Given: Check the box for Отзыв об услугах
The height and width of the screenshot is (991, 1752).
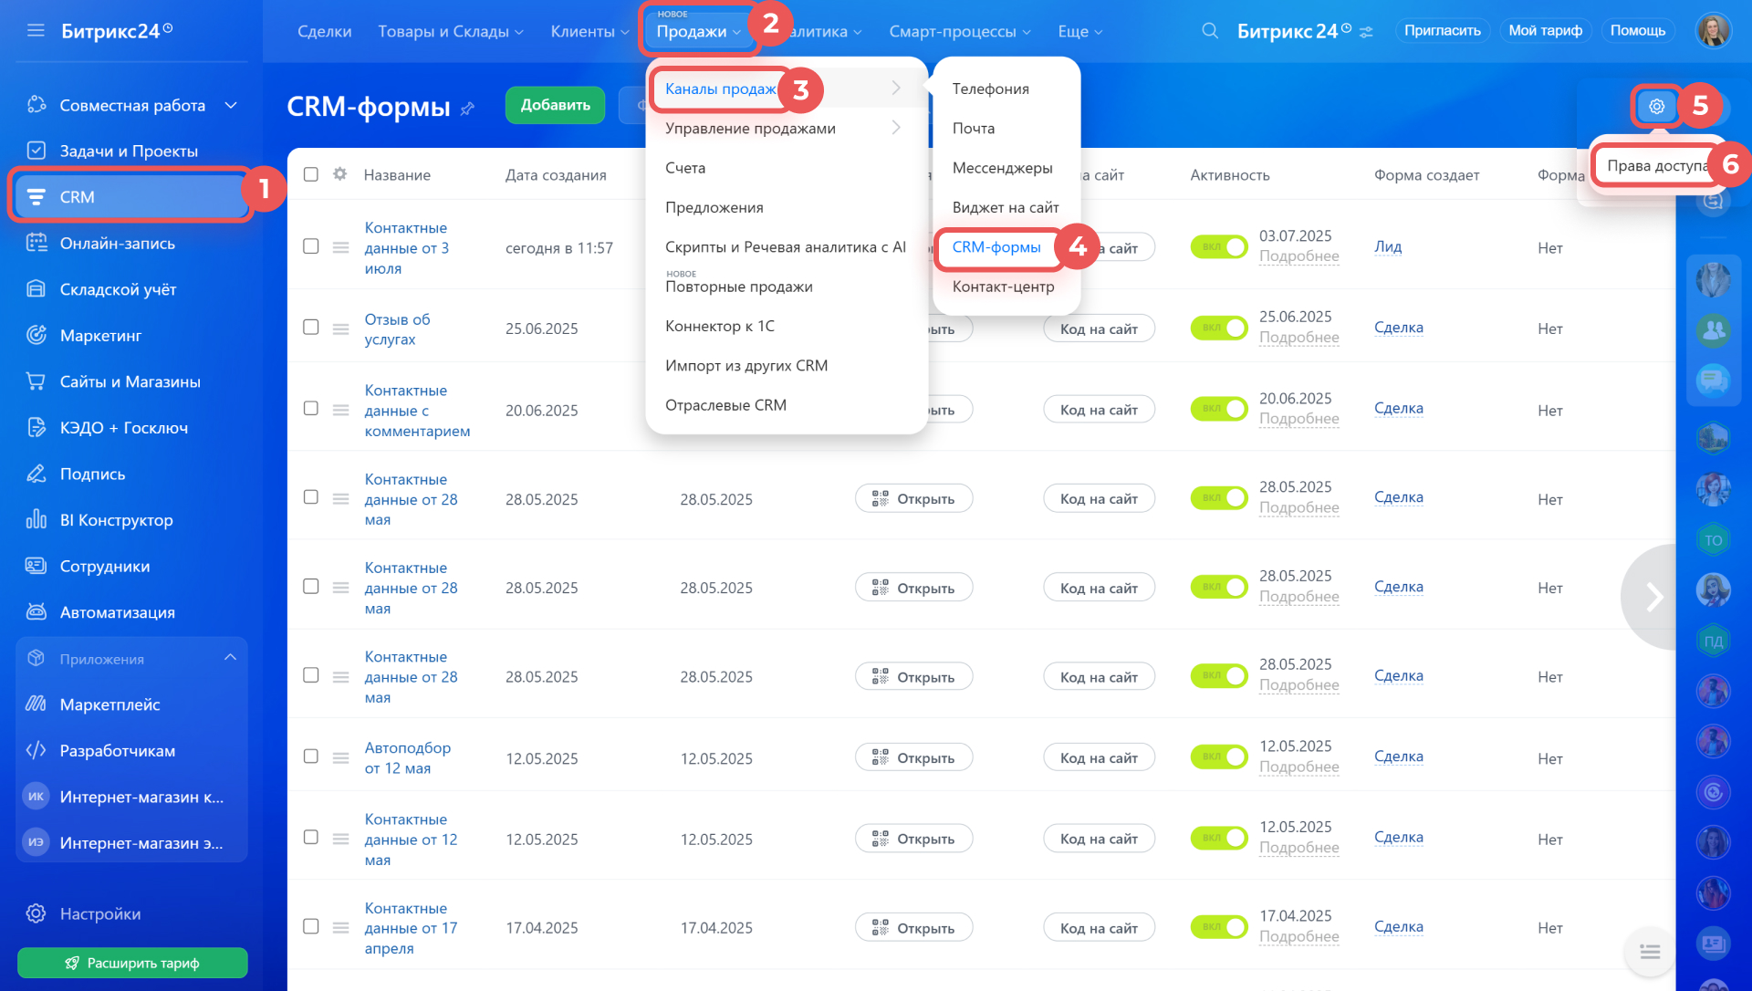Looking at the screenshot, I should (311, 327).
